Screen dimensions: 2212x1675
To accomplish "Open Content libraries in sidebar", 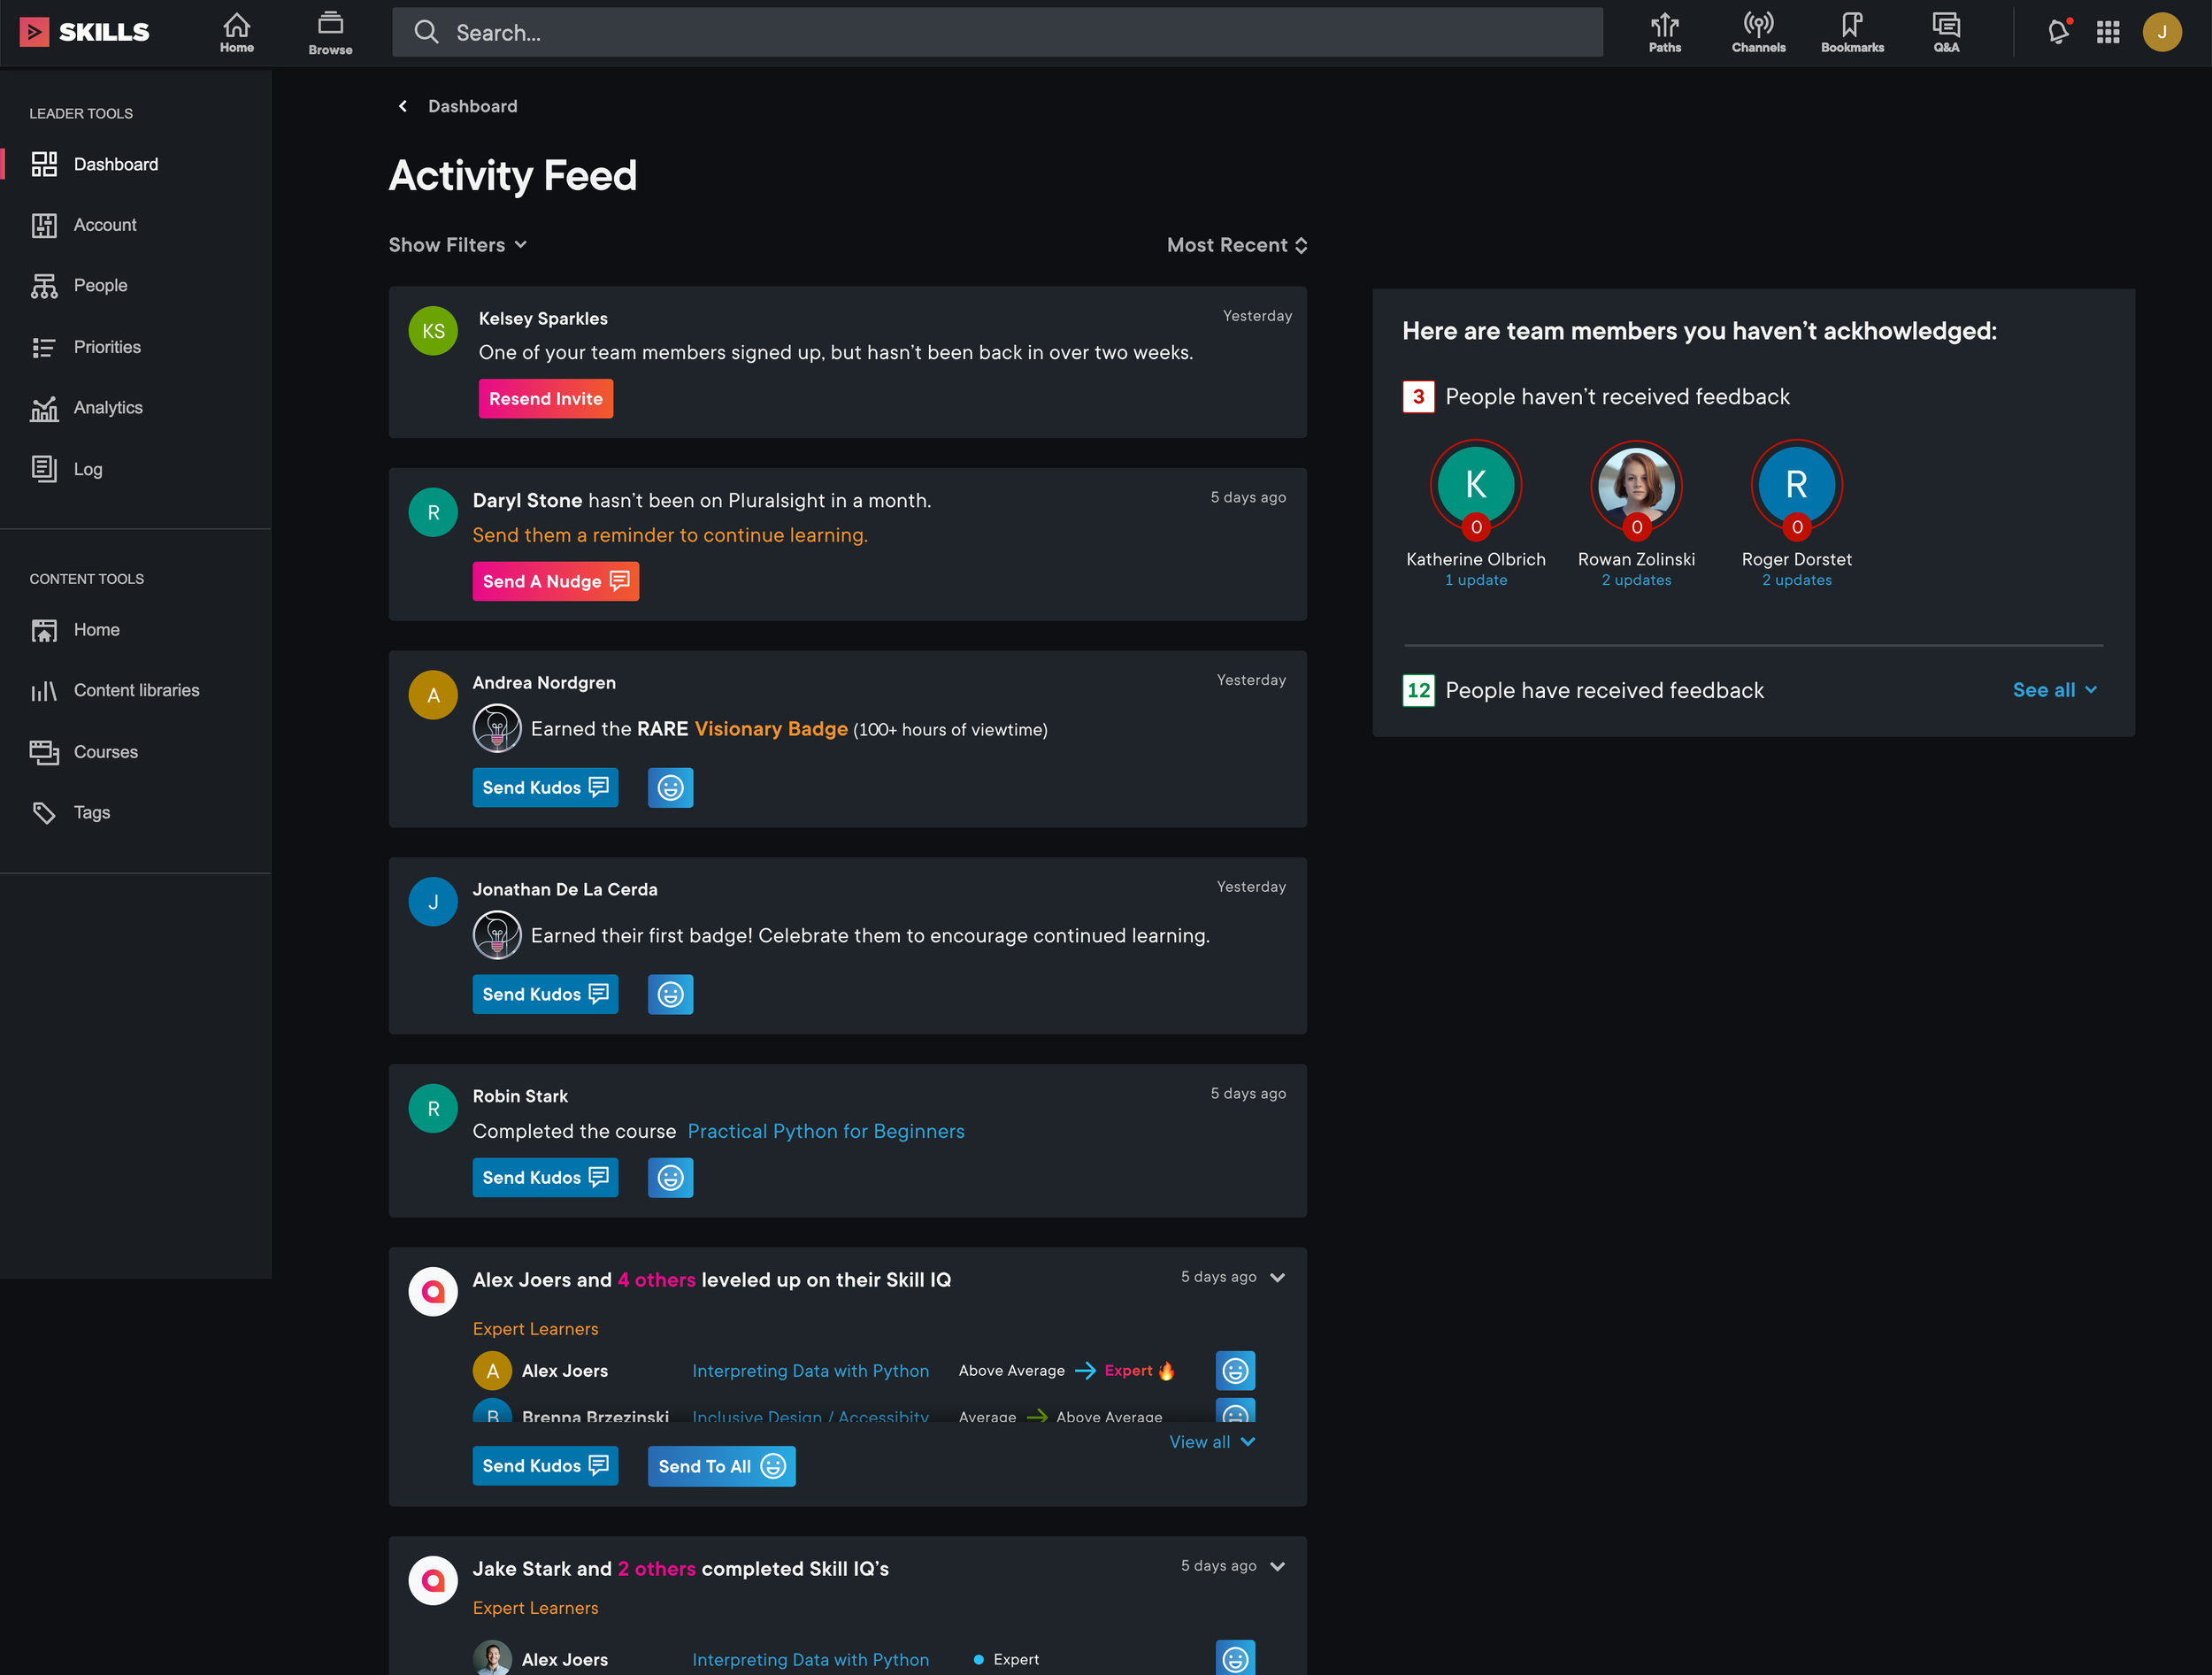I will click(136, 690).
